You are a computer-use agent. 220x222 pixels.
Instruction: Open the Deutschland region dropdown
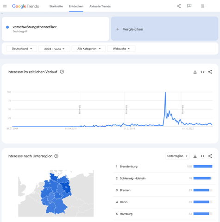[22, 49]
